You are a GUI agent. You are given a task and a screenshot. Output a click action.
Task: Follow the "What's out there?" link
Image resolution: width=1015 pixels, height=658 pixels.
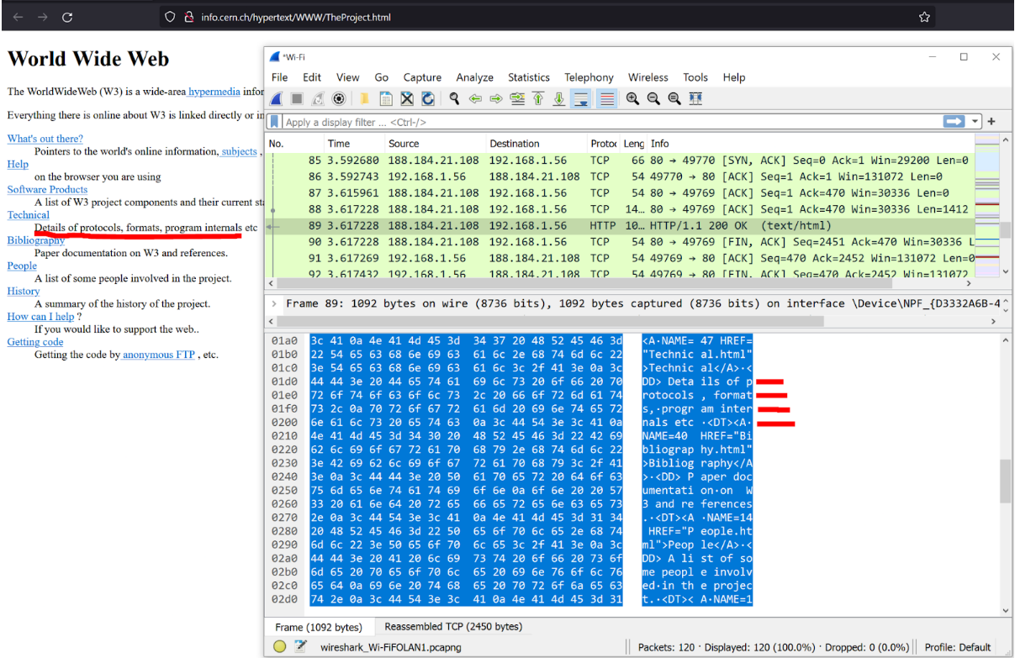pos(45,139)
